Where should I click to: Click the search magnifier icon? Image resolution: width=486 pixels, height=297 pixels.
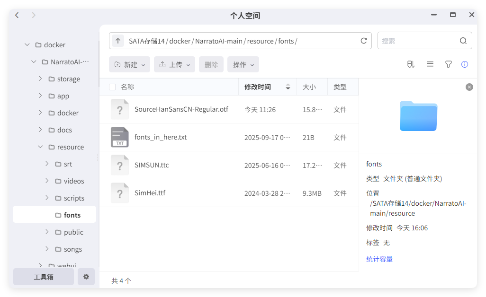[463, 41]
